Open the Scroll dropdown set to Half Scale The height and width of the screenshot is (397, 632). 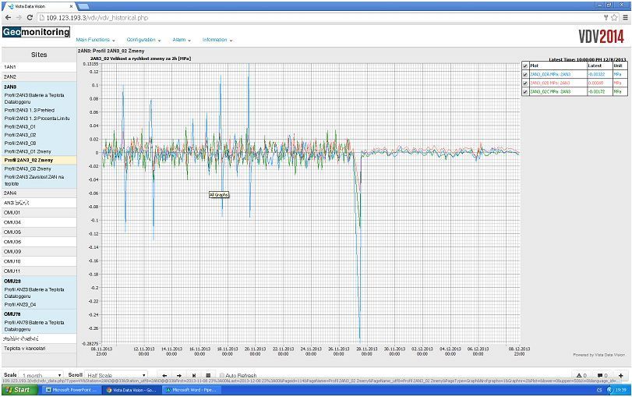click(116, 375)
